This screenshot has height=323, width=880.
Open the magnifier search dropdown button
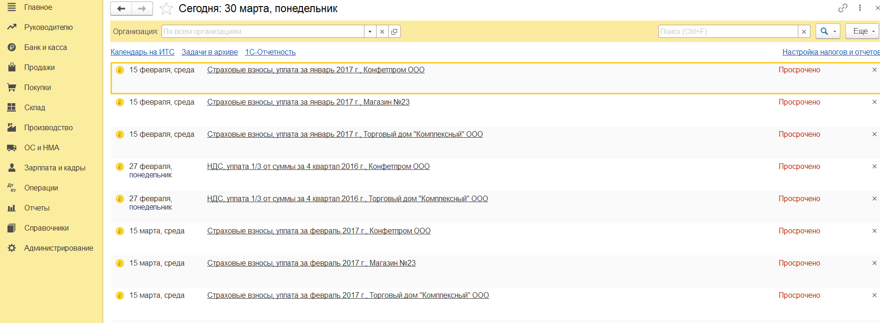828,31
